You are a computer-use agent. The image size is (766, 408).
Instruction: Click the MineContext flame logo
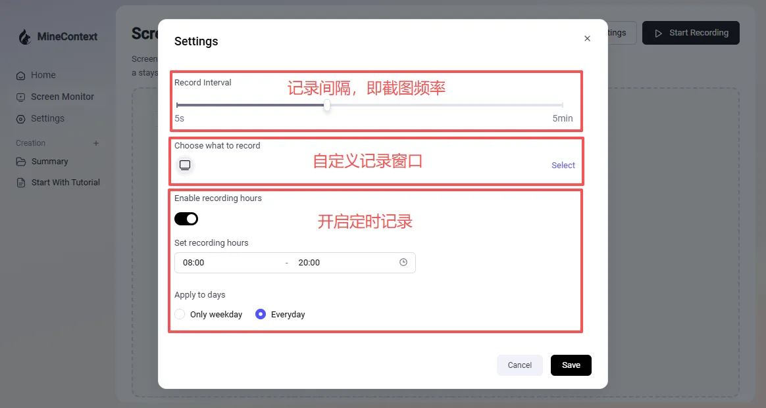24,37
